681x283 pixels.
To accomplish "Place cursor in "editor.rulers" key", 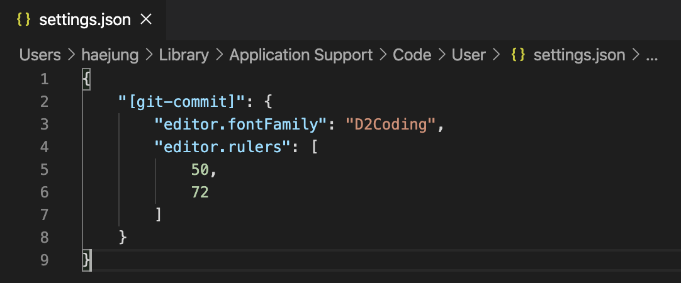I will pyautogui.click(x=223, y=147).
